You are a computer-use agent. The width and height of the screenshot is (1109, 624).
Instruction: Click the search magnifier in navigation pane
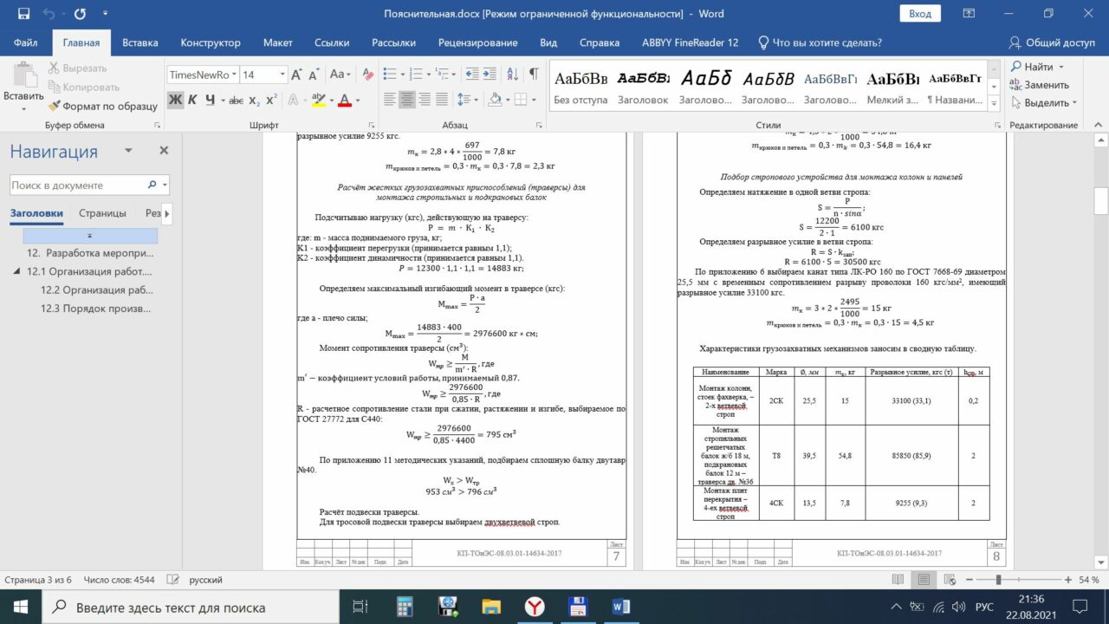point(152,185)
